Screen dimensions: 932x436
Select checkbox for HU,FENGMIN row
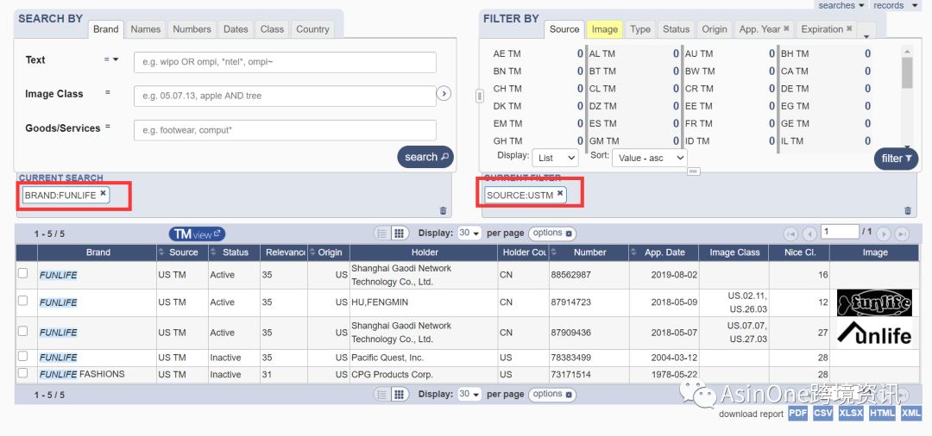[22, 301]
